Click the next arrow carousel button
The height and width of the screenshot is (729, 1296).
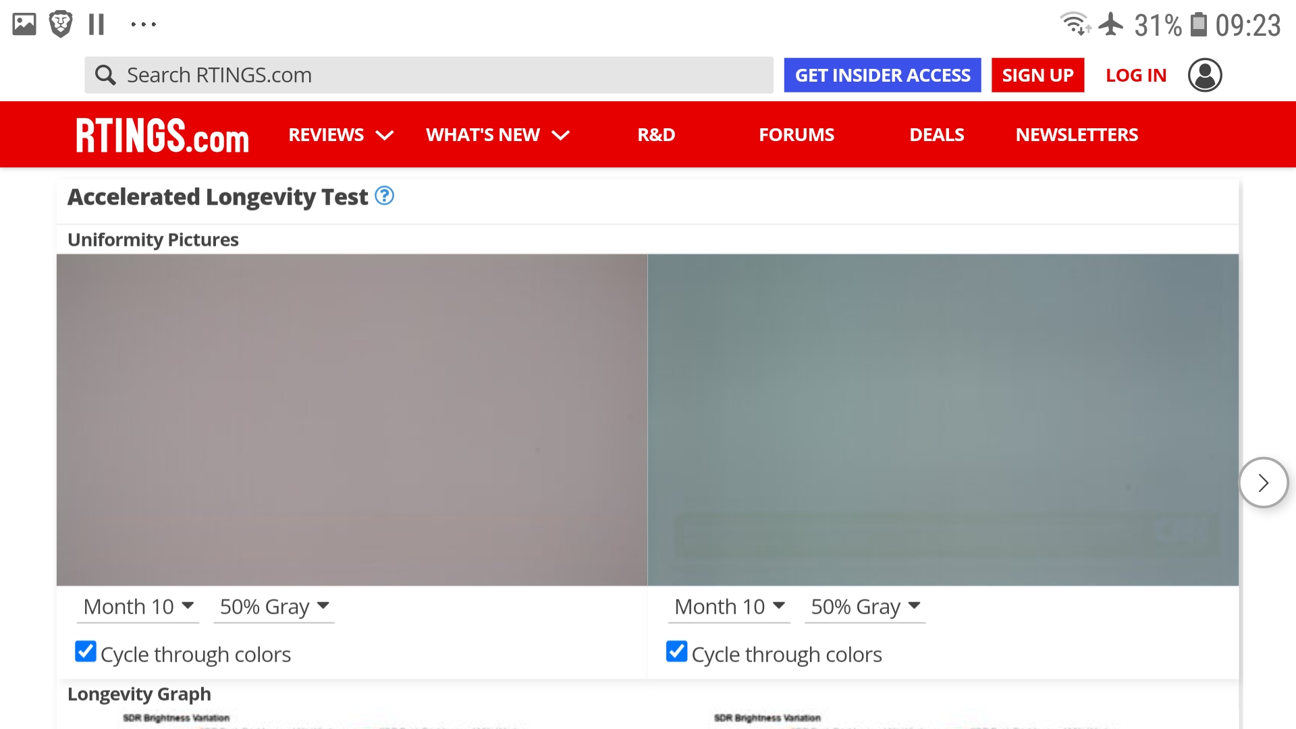coord(1263,483)
